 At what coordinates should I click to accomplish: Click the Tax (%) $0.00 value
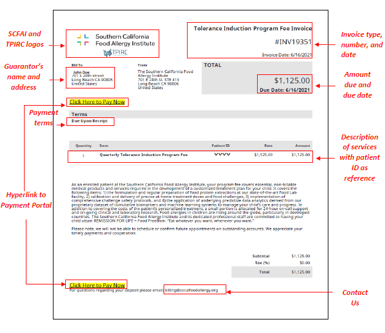click(x=303, y=262)
